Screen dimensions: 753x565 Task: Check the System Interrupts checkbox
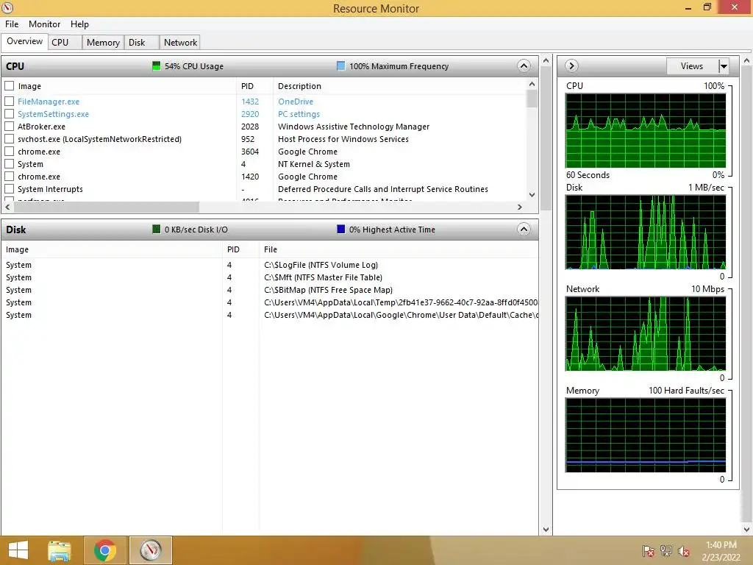point(9,189)
